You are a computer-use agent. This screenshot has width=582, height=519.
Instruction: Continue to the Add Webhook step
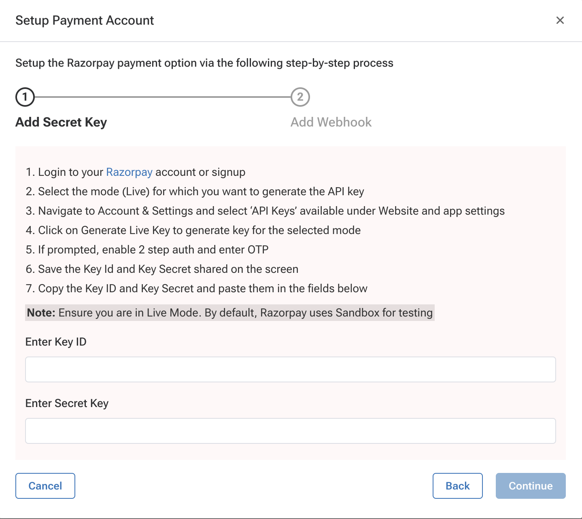(x=531, y=486)
